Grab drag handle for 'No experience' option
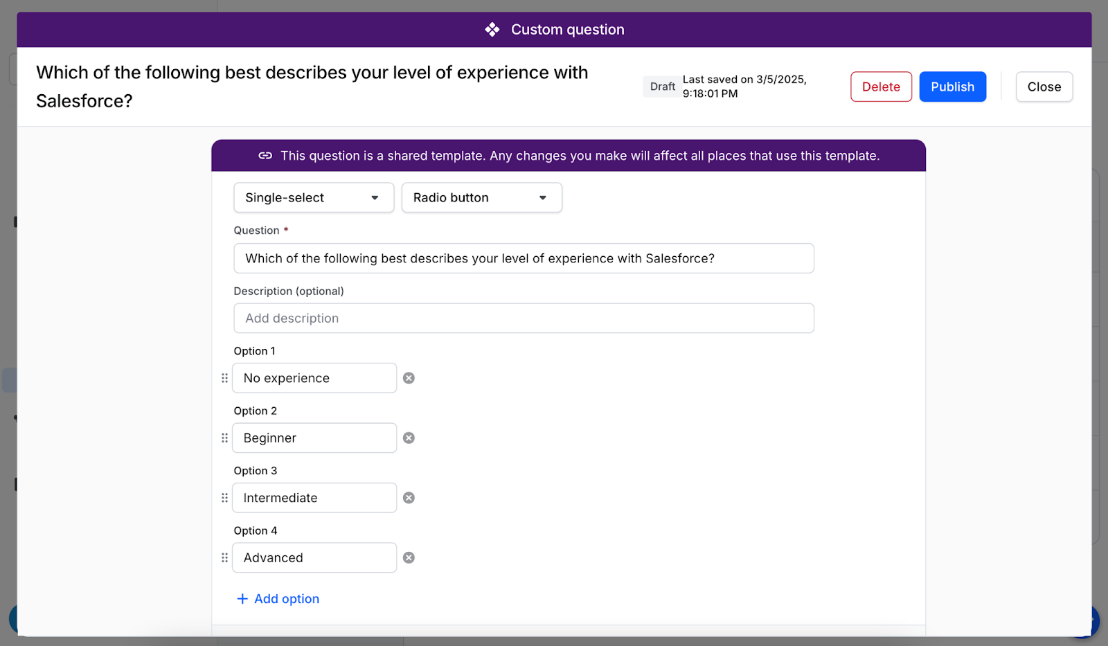Screen dimensions: 1108x646 click(x=224, y=378)
